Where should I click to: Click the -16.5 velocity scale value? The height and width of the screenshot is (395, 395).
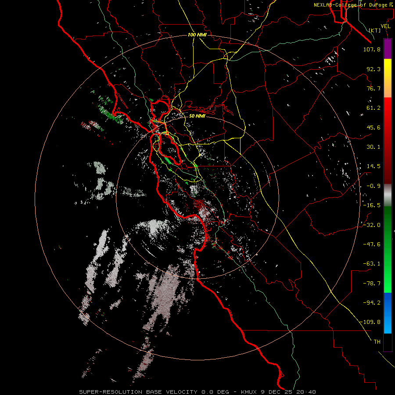(372, 205)
